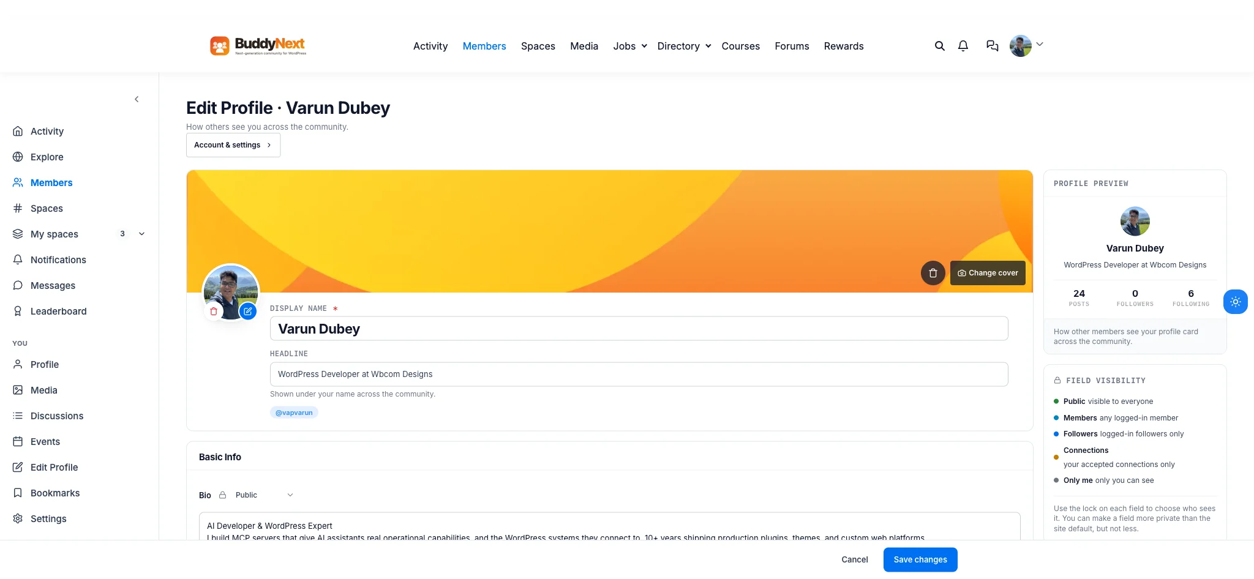Click the BuddyNext logo
The image size is (1254, 579).
tap(258, 46)
